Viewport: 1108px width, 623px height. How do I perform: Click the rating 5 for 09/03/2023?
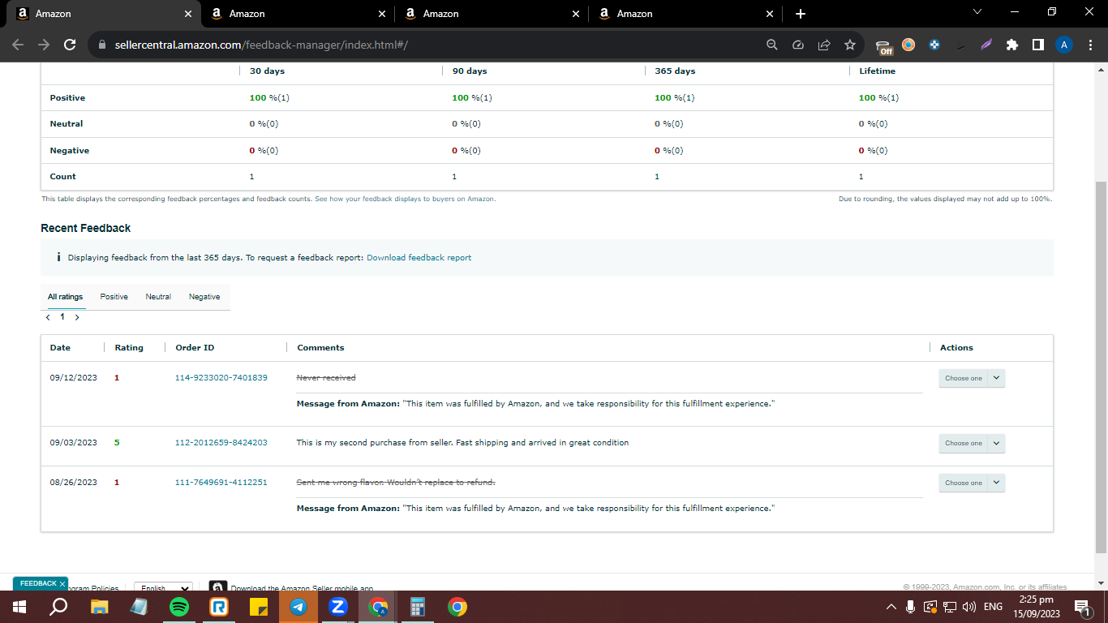(x=117, y=443)
